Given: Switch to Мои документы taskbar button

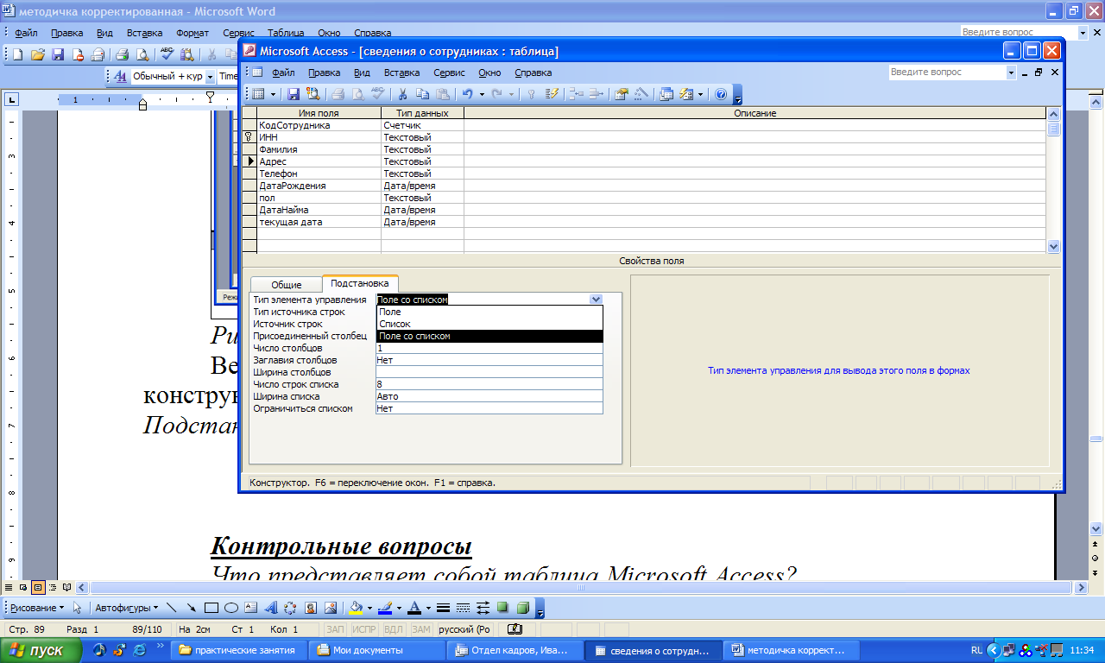Looking at the screenshot, I should point(376,650).
